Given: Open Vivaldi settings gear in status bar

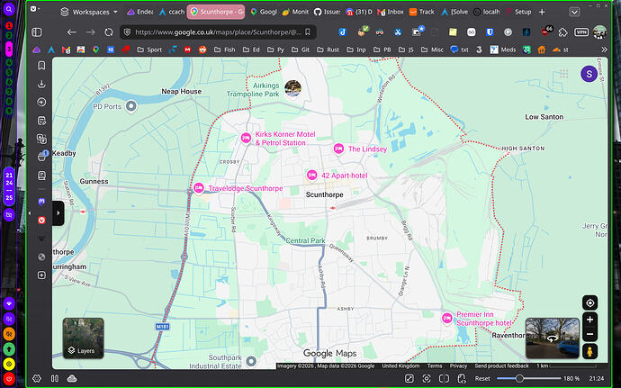Looking at the screenshot, I should (x=36, y=378).
